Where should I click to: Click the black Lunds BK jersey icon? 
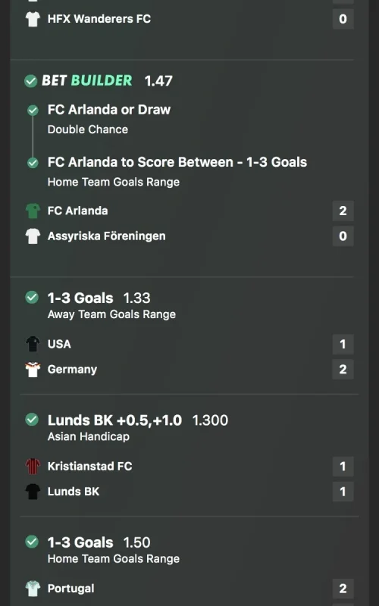click(x=33, y=491)
